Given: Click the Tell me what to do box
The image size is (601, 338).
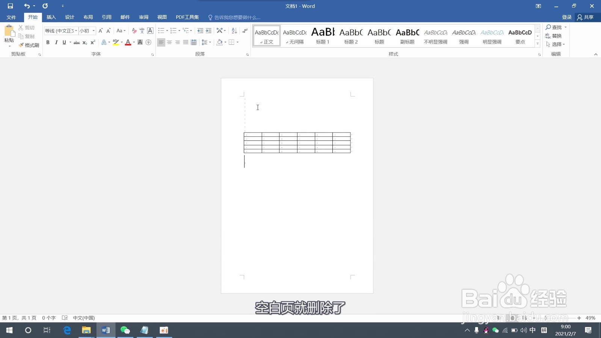Looking at the screenshot, I should [x=234, y=18].
